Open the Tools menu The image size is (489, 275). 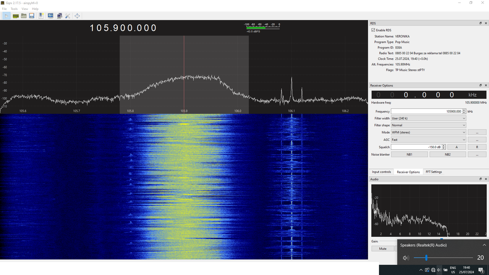(14, 9)
